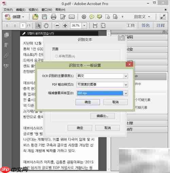
Task: Click the fit-width scrolling icon
Action: pos(95,25)
